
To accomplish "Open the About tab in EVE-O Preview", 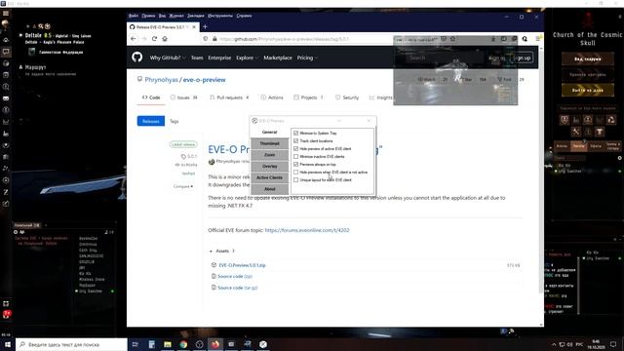I will [269, 189].
